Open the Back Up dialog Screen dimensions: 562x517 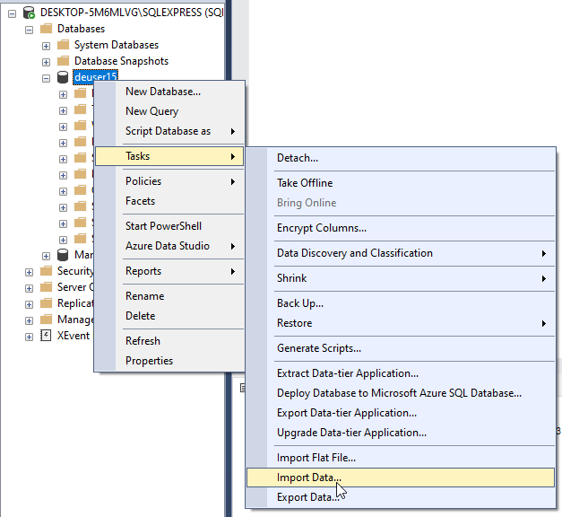(299, 303)
